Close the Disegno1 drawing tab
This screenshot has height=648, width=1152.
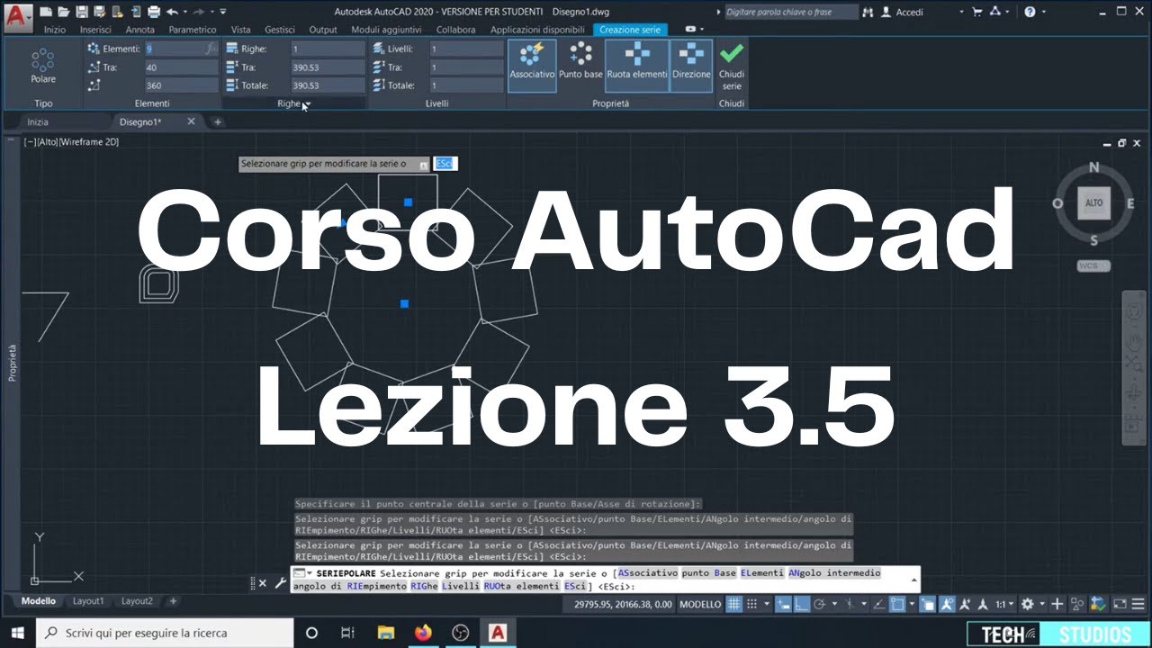(x=191, y=121)
